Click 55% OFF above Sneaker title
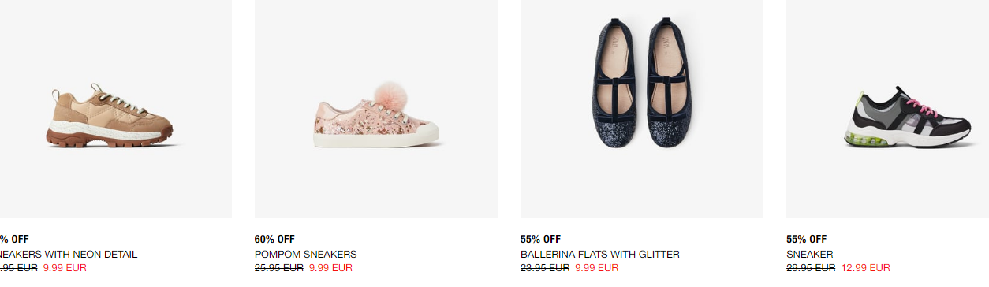The width and height of the screenshot is (989, 287). [806, 240]
